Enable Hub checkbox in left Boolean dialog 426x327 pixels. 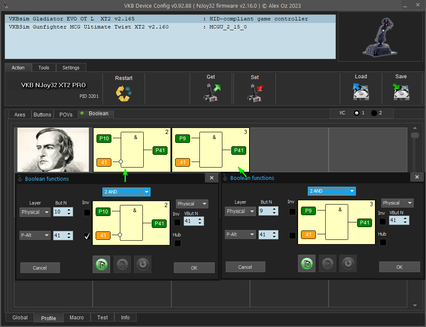[x=177, y=243]
